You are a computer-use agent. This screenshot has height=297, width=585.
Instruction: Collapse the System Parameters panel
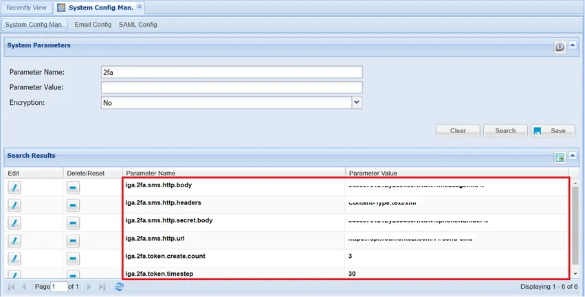click(573, 45)
